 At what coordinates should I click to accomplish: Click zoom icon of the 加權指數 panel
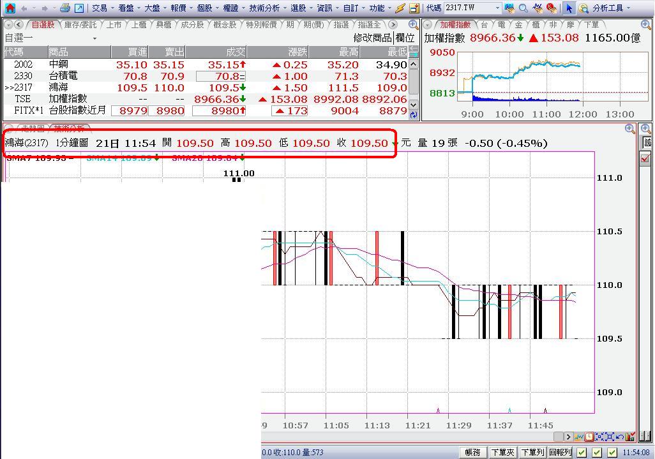click(645, 25)
